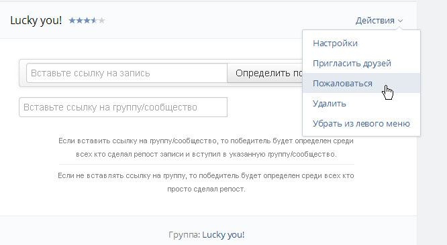The width and height of the screenshot is (447, 245).
Task: Open the Lucky you! group link
Action: (x=223, y=235)
